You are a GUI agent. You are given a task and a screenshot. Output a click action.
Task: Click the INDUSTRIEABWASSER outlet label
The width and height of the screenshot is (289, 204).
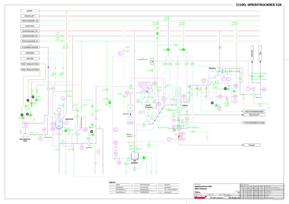(x=254, y=111)
